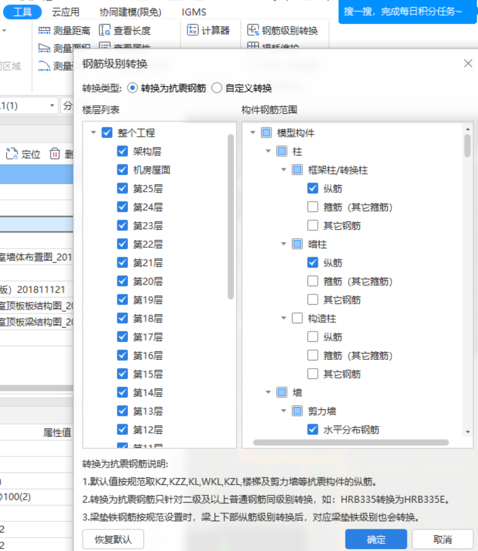Uncheck the 第20层 checkbox
The height and width of the screenshot is (551, 478).
(x=122, y=281)
